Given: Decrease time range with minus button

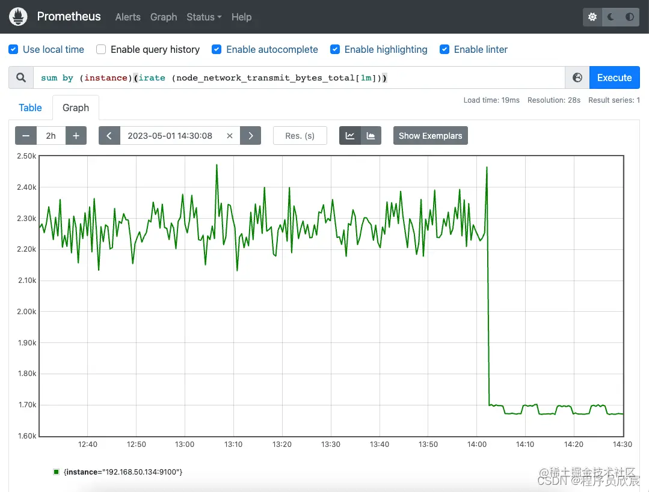Looking at the screenshot, I should [26, 136].
